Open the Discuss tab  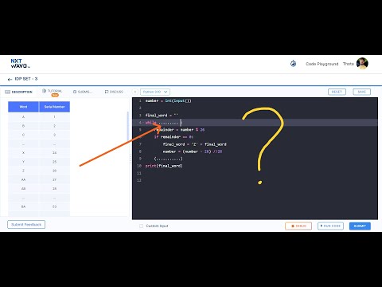114,92
